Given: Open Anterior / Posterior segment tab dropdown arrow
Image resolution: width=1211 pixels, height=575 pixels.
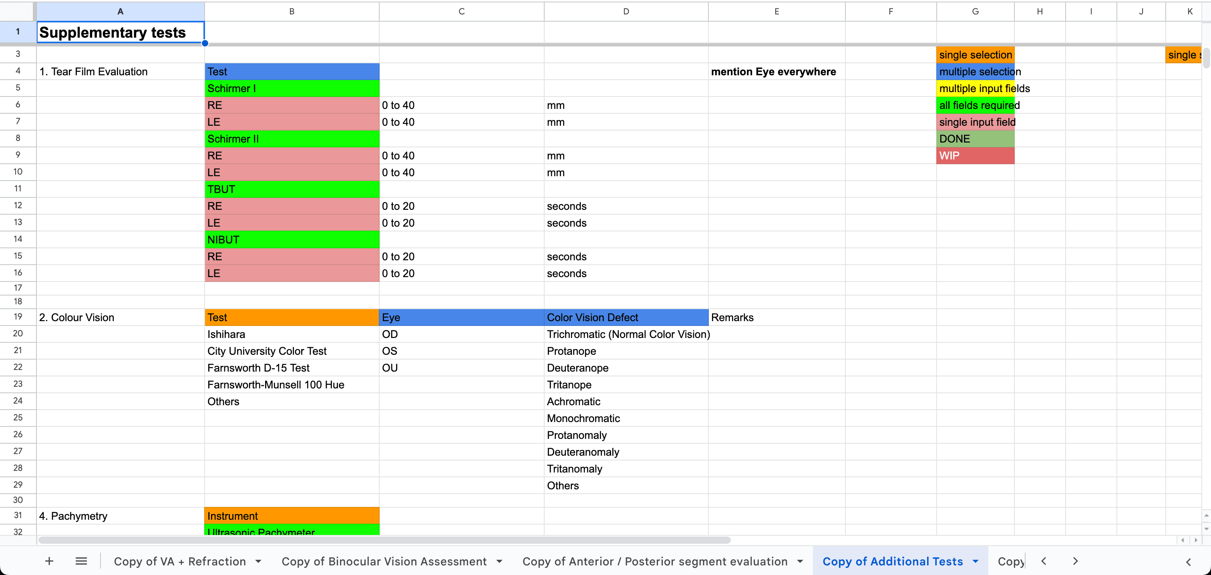Looking at the screenshot, I should 800,561.
